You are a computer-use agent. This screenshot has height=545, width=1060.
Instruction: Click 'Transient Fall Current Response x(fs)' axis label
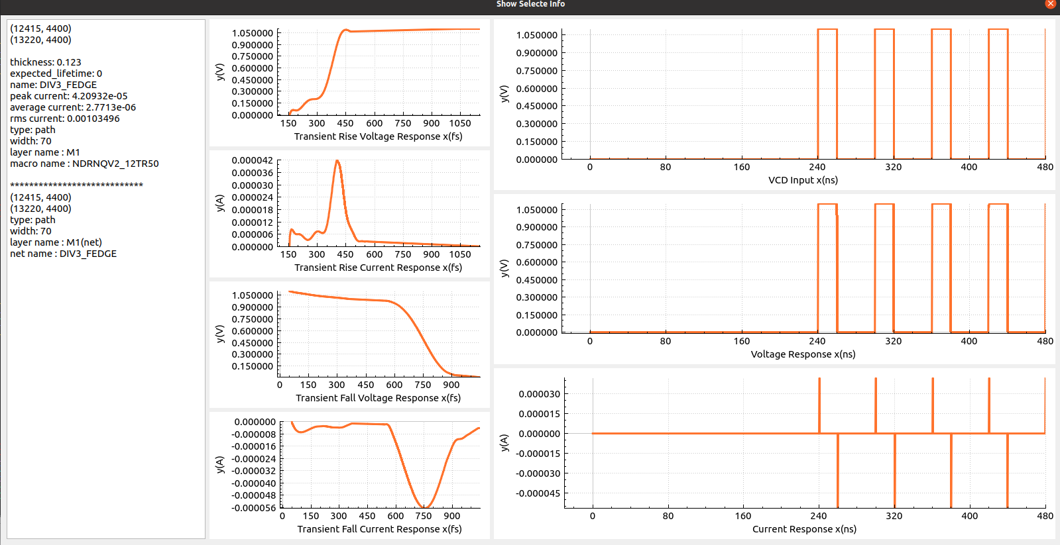[x=379, y=529]
